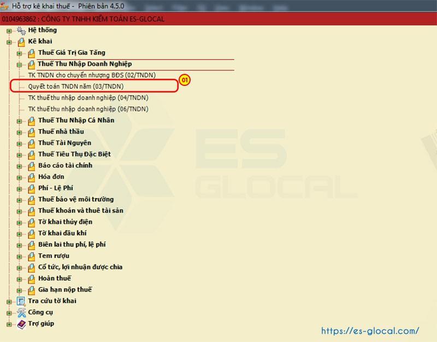Click the Thuế Thu Nhập Cá Nhân folder icon

click(x=32, y=121)
